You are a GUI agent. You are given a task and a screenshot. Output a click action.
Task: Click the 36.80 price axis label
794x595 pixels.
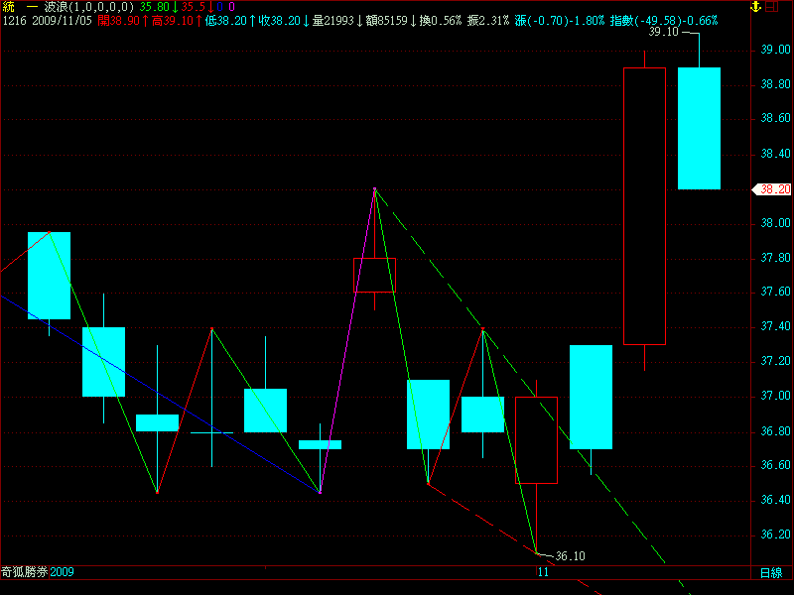click(775, 431)
